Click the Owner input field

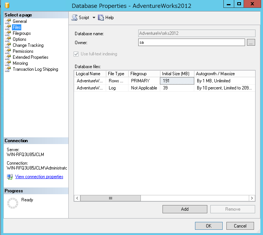coord(191,42)
